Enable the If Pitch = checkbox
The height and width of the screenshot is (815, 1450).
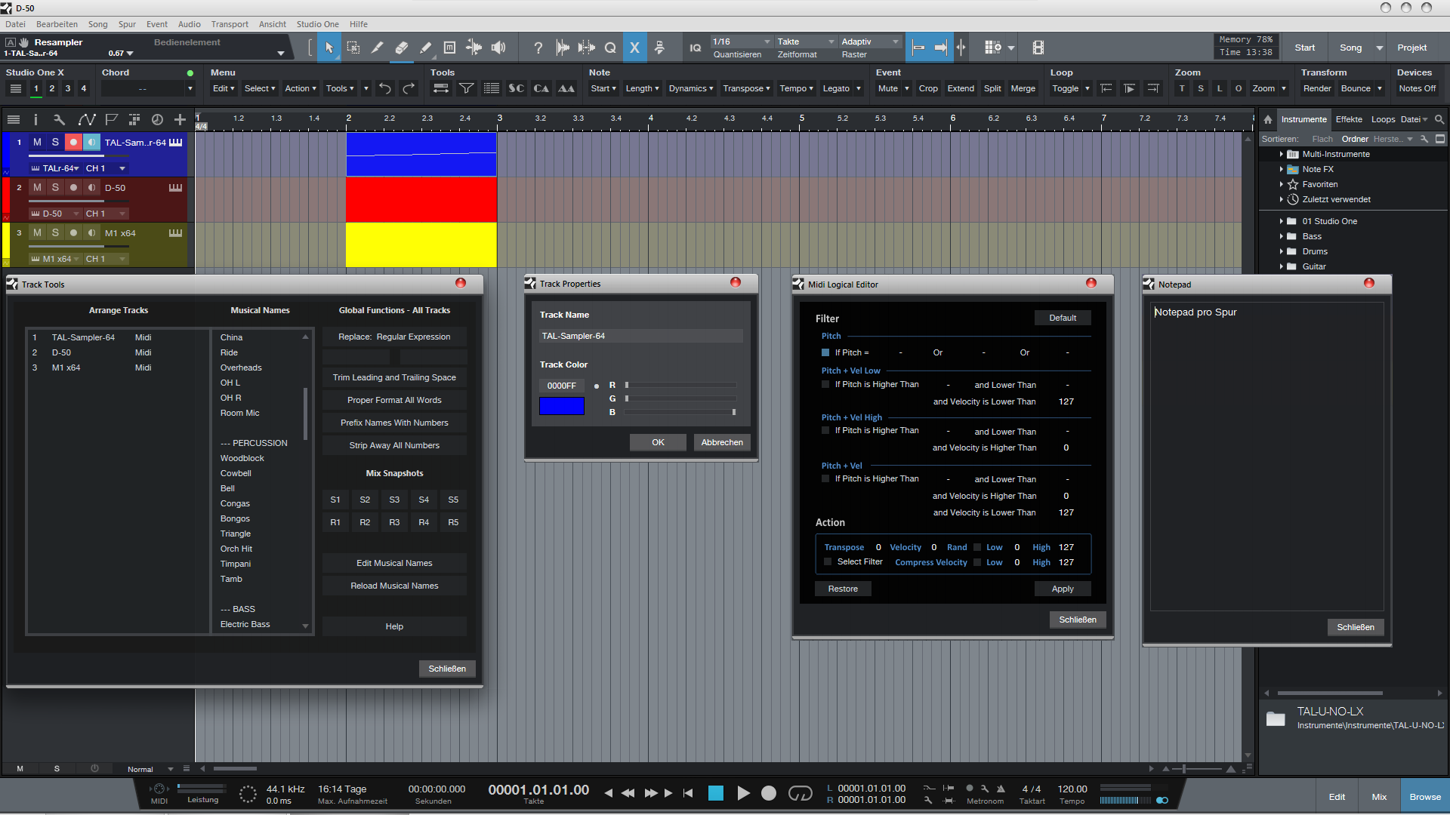pyautogui.click(x=825, y=352)
